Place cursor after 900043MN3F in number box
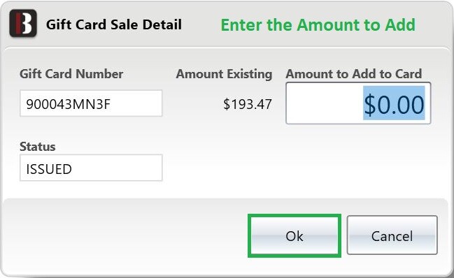The width and height of the screenshot is (454, 278). pyautogui.click(x=136, y=104)
